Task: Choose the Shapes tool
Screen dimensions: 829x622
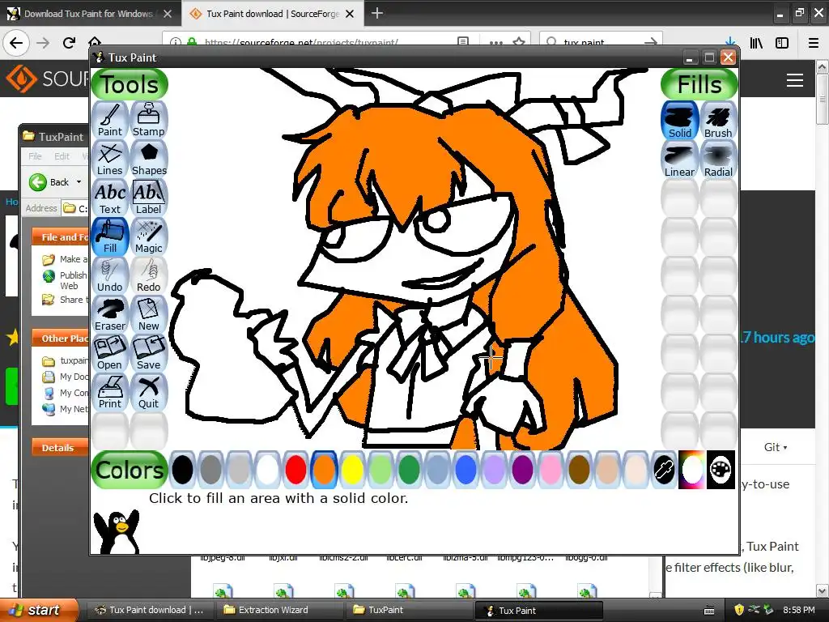Action: point(149,159)
